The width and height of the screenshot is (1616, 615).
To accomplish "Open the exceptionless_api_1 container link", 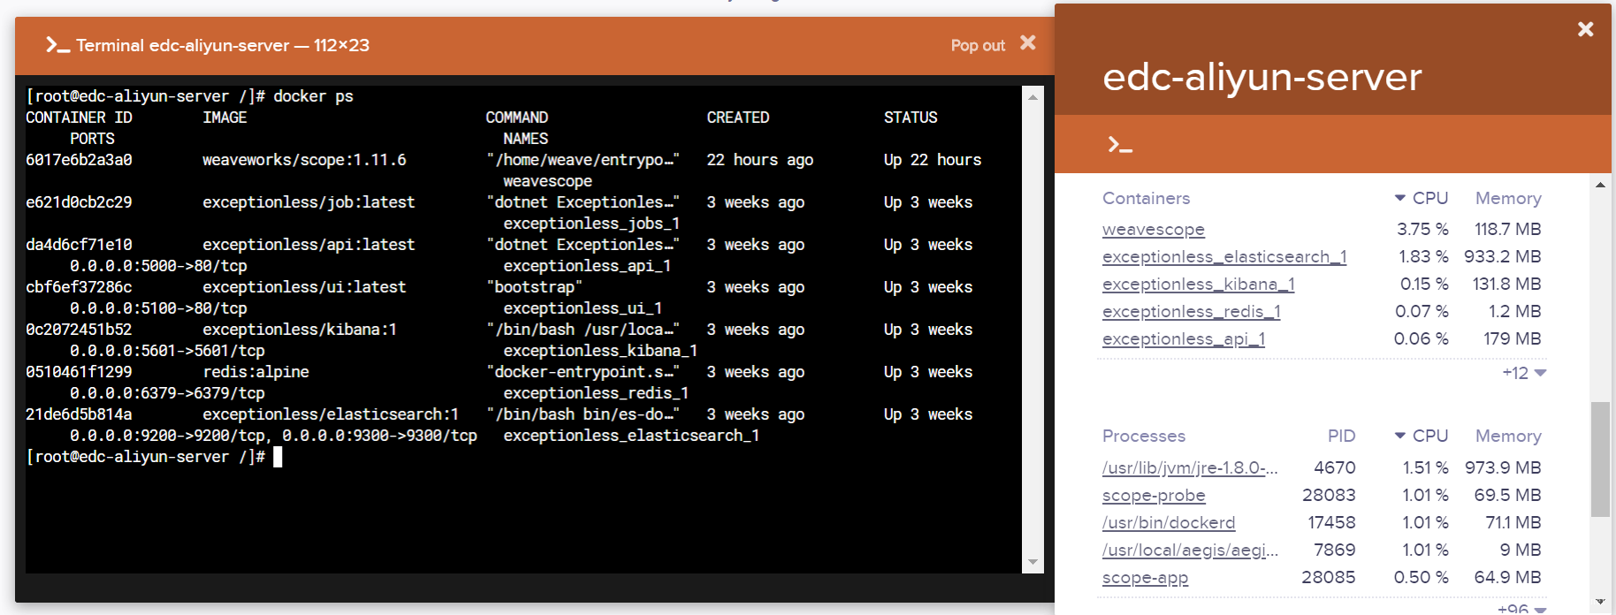I will (1184, 338).
